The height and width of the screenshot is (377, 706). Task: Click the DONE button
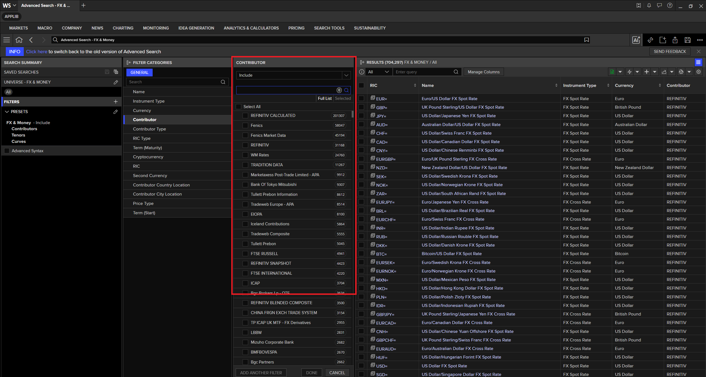(312, 373)
